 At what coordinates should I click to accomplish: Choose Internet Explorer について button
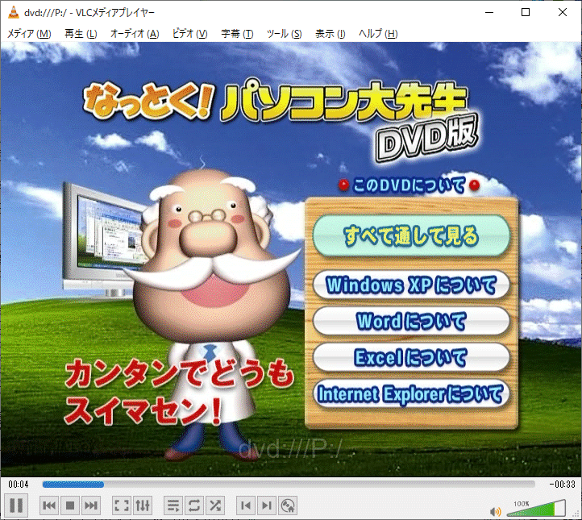click(x=411, y=393)
